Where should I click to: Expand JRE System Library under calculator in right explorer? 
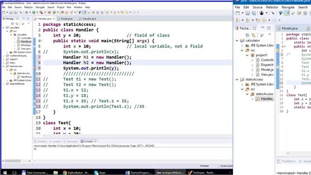click(x=242, y=45)
